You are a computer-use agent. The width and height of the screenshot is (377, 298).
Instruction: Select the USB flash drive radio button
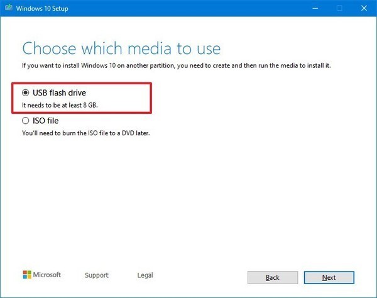26,93
